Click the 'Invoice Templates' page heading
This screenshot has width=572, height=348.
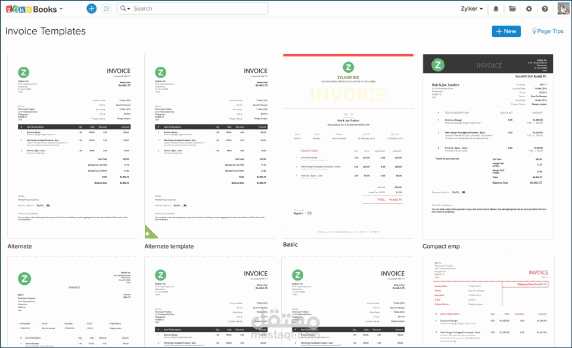point(46,31)
